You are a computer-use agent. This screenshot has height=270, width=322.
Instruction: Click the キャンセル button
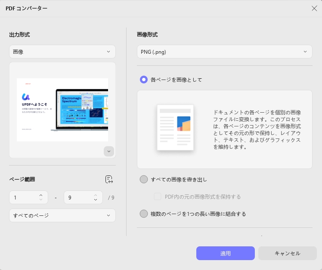coord(287,253)
